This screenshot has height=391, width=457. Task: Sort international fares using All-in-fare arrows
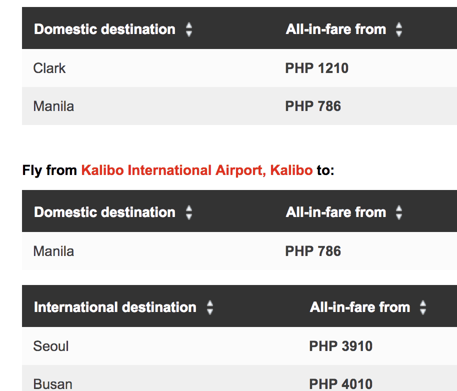coord(423,308)
